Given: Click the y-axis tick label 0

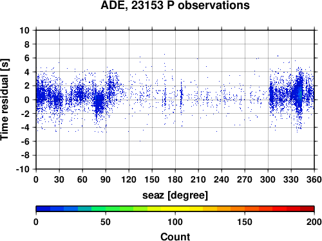Looking at the screenshot, I should (x=27, y=100).
